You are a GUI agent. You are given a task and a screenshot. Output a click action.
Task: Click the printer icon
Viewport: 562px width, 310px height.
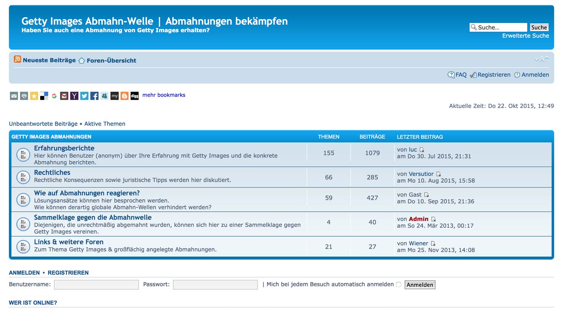click(24, 96)
